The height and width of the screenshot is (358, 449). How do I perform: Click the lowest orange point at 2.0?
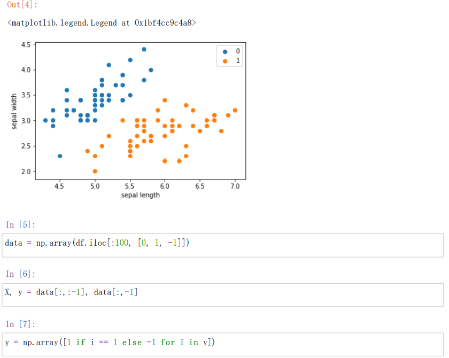coord(95,171)
